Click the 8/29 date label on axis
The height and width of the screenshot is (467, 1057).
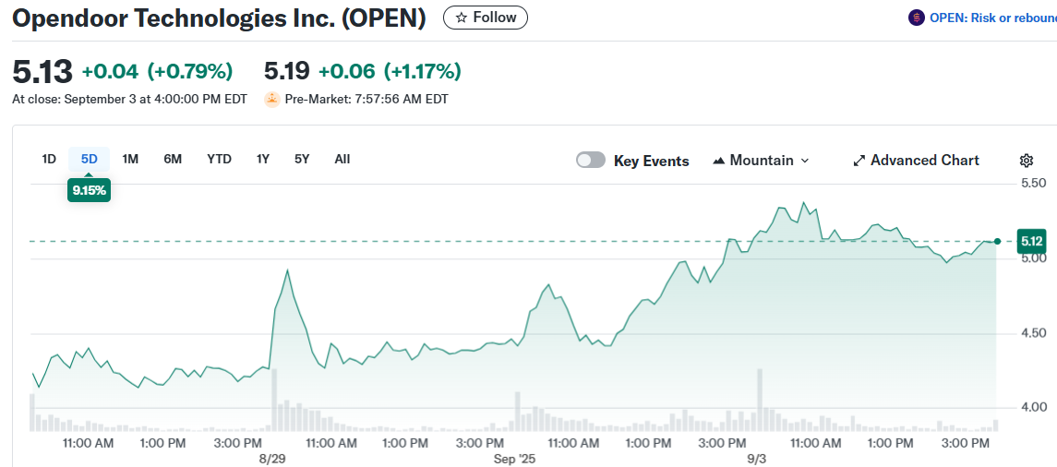pyautogui.click(x=272, y=459)
